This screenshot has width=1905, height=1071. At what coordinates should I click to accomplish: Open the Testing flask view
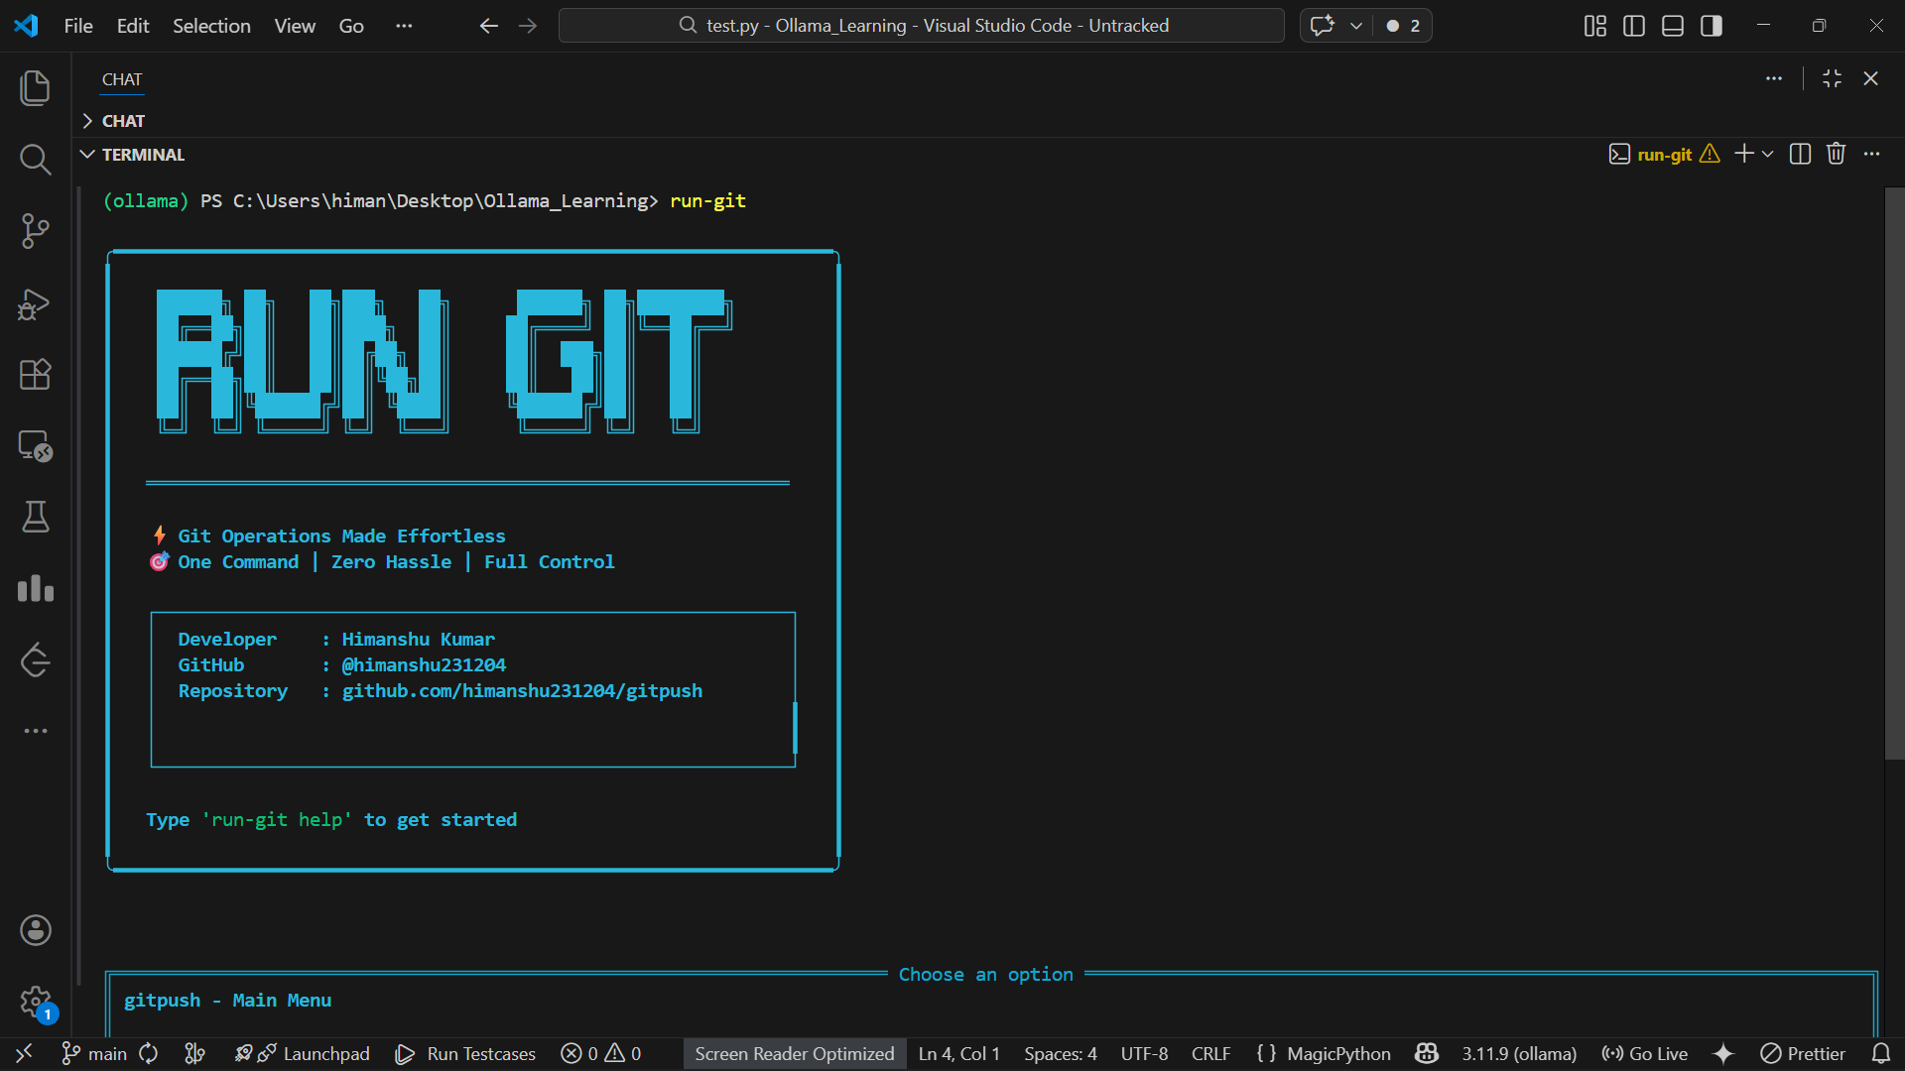pos(36,517)
